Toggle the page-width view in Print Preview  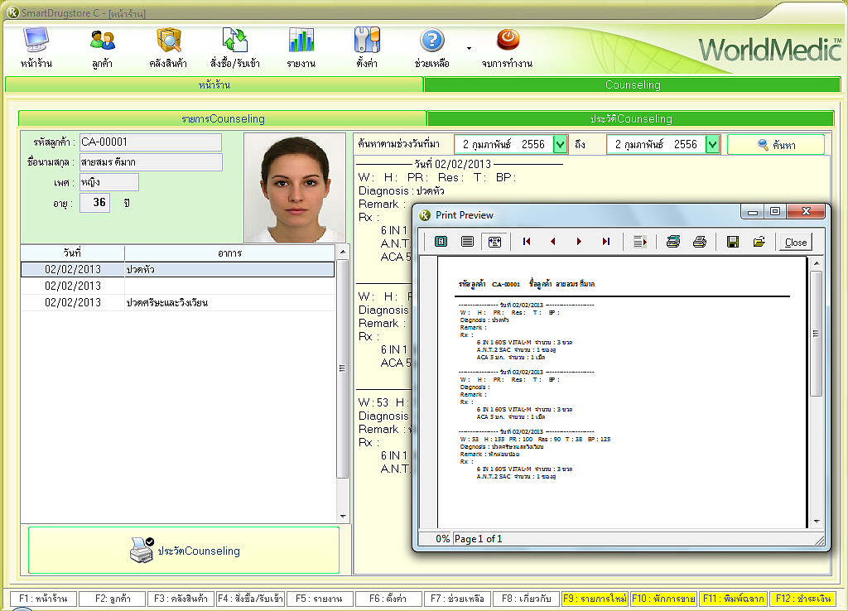467,242
